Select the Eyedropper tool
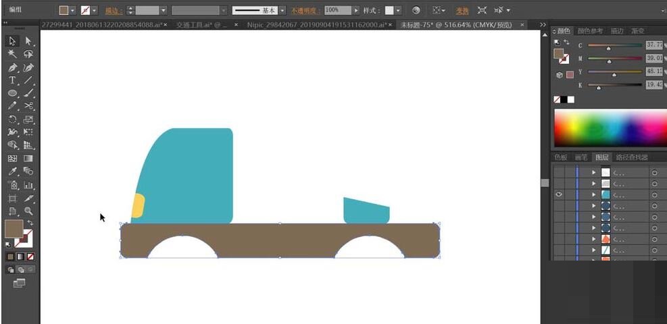The height and width of the screenshot is (324, 667). click(12, 171)
